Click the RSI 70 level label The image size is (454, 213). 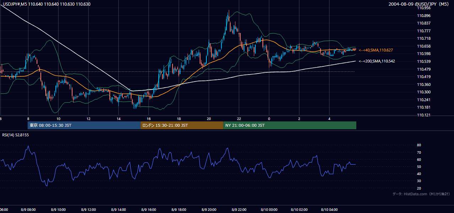[419, 152]
